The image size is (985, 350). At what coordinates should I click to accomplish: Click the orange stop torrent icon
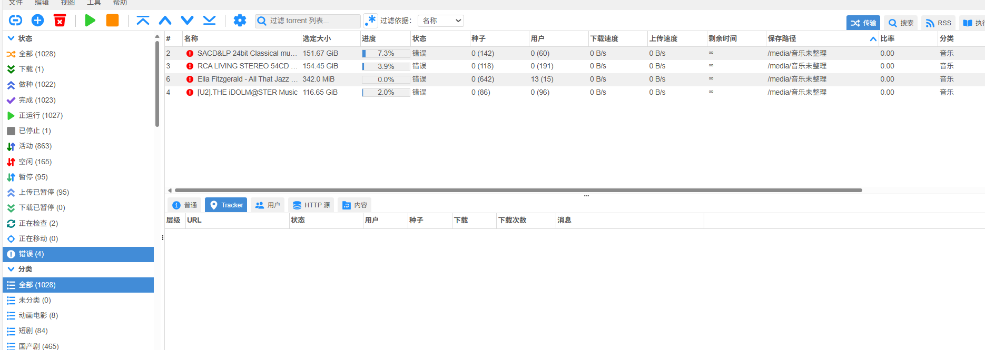click(112, 21)
